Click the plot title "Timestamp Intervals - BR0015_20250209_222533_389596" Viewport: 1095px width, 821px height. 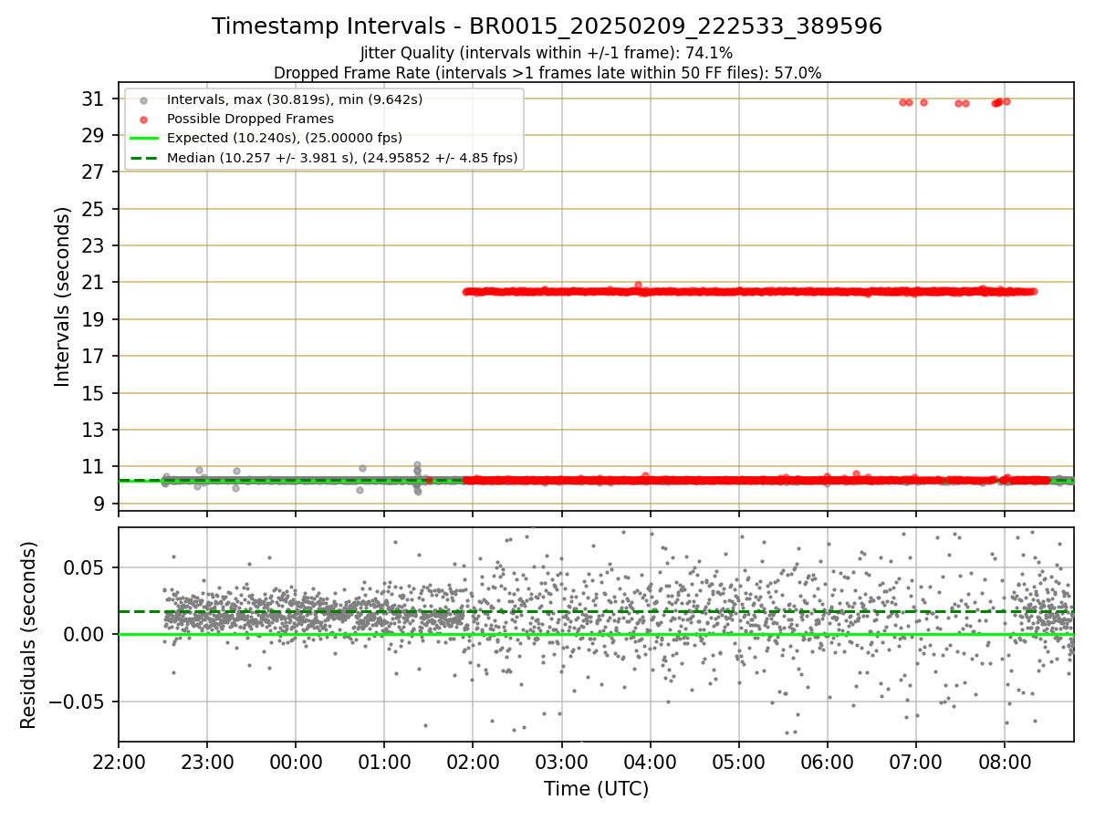click(547, 26)
